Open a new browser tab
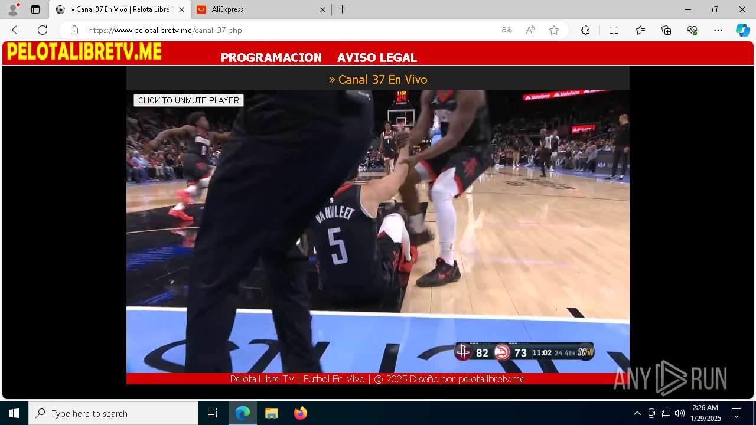Screen dimensions: 756x425 tap(343, 9)
